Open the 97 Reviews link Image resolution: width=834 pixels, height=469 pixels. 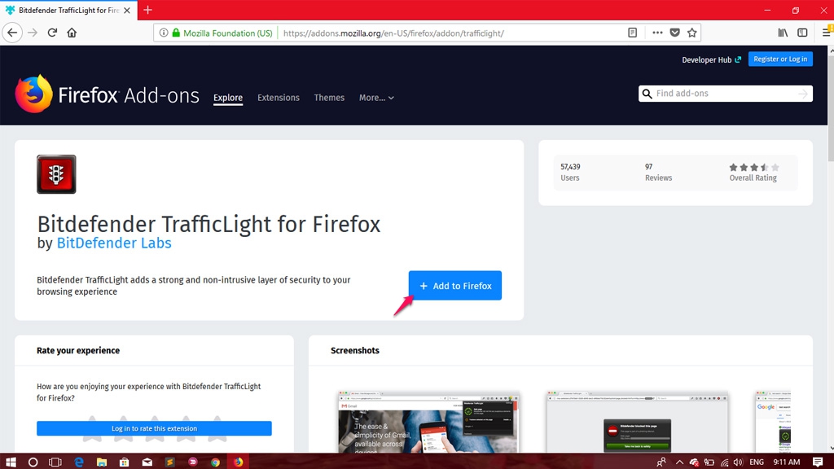click(658, 173)
